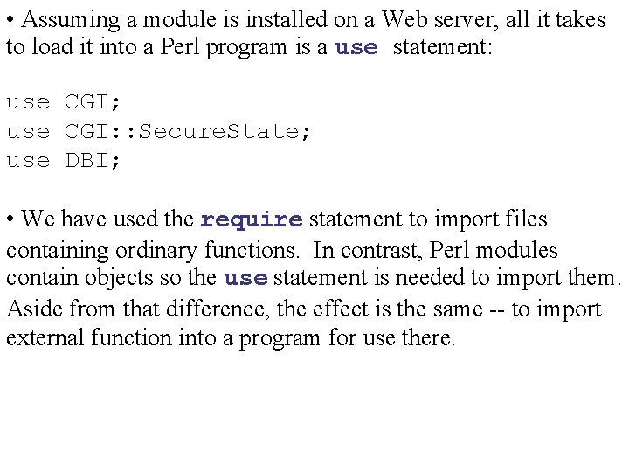
Task: Click the phrase 'Perl program'
Action: coord(224,47)
